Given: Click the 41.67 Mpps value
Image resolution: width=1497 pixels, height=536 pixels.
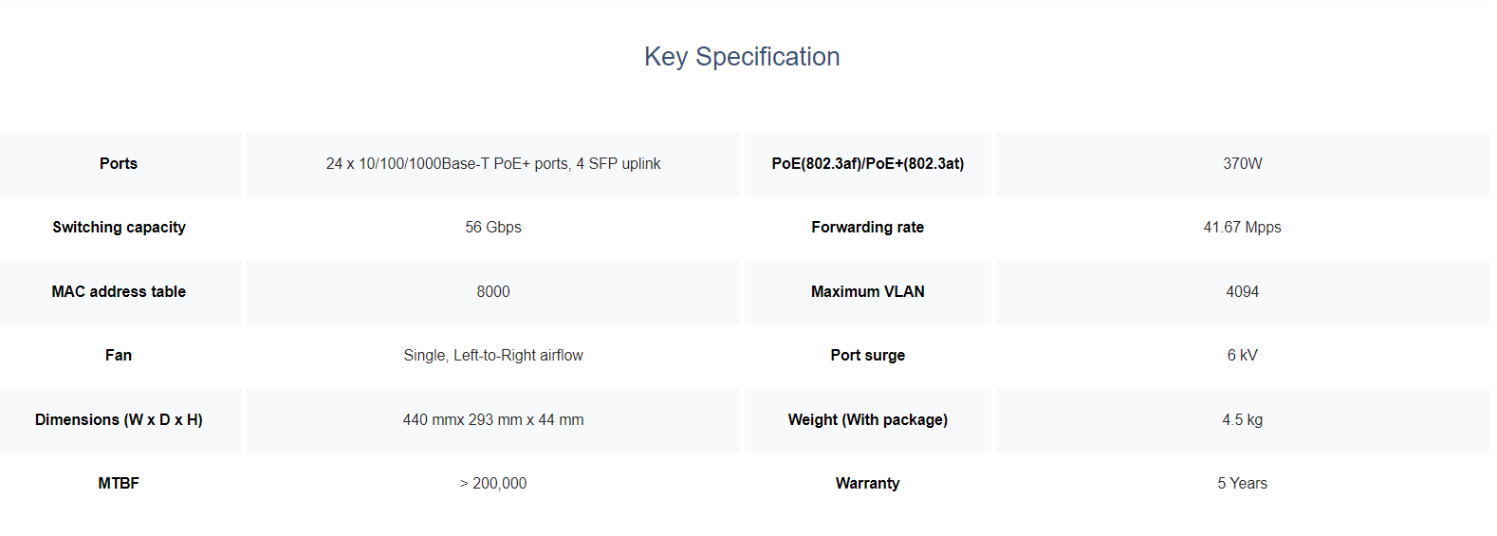Looking at the screenshot, I should [1243, 228].
